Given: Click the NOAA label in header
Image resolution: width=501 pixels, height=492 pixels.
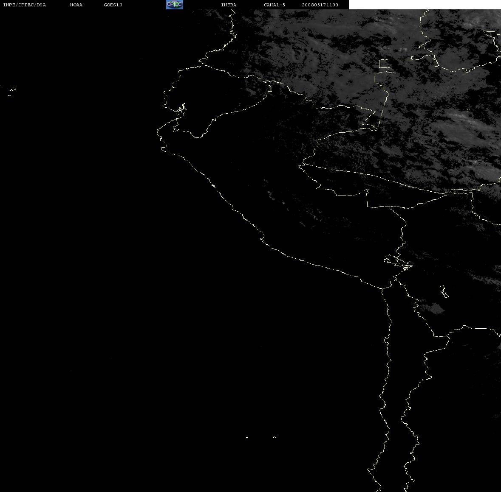Looking at the screenshot, I should pos(76,5).
